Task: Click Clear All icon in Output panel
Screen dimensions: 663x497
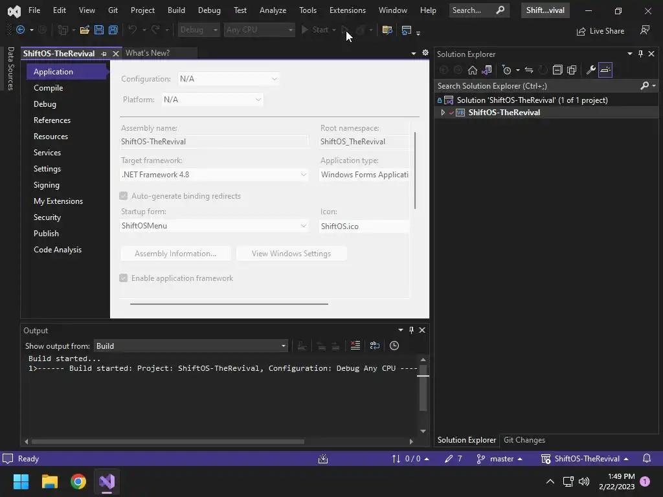Action: [x=355, y=346]
